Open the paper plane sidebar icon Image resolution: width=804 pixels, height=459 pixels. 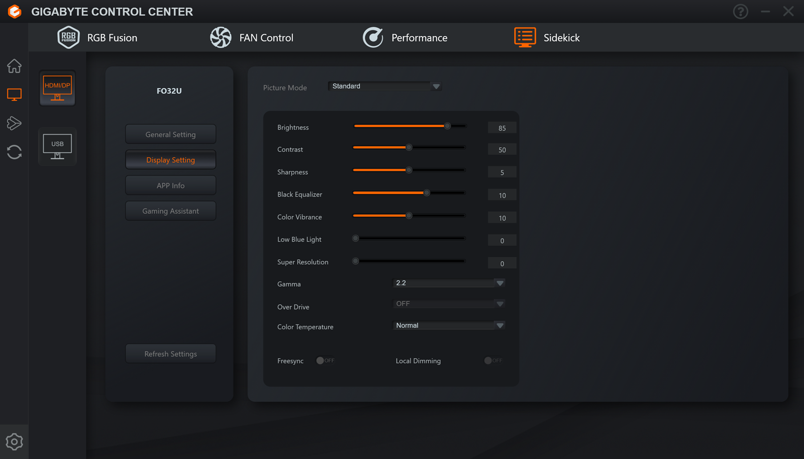14,123
